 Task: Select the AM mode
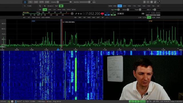pyautogui.click(x=40, y=9)
